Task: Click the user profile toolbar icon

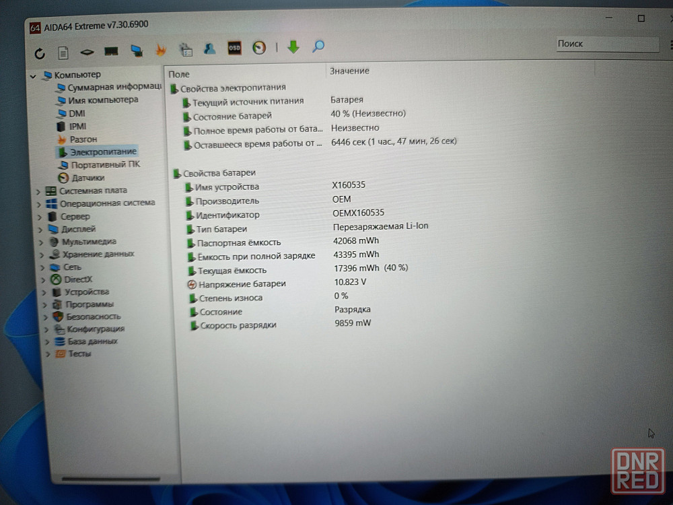Action: pyautogui.click(x=209, y=48)
